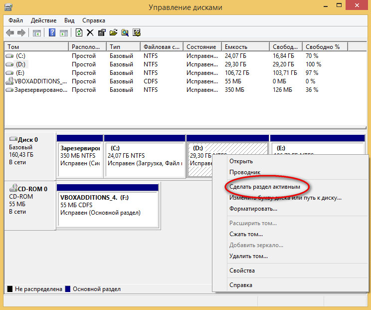Image resolution: width=371 pixels, height=310 pixels.
Task: Click the Properties toolbar icon
Action: point(102,33)
